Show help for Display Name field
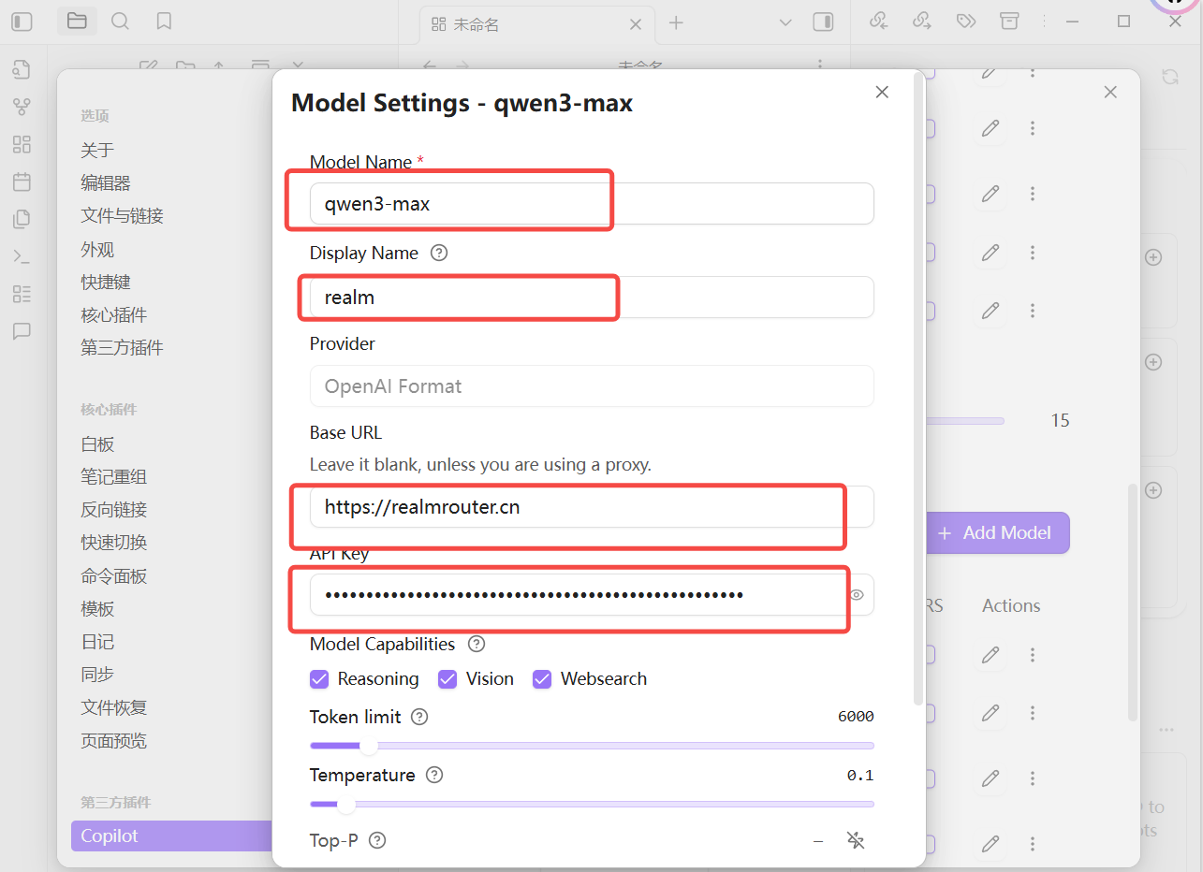Screen dimensions: 1203x872 439,253
